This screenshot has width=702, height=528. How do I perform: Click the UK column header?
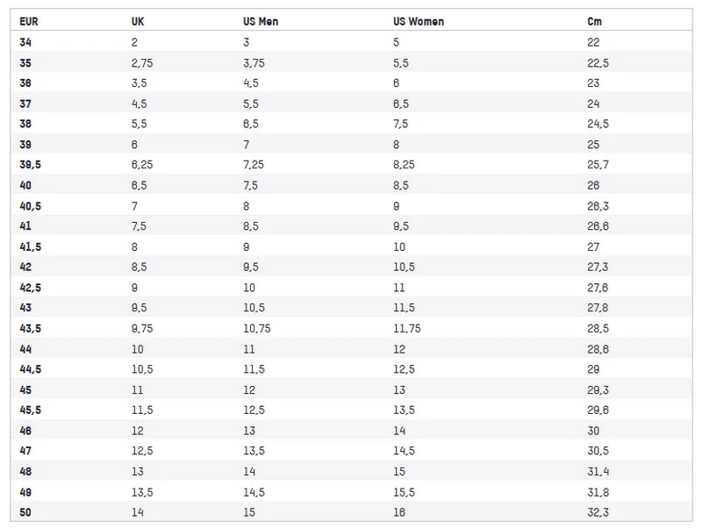coord(138,21)
